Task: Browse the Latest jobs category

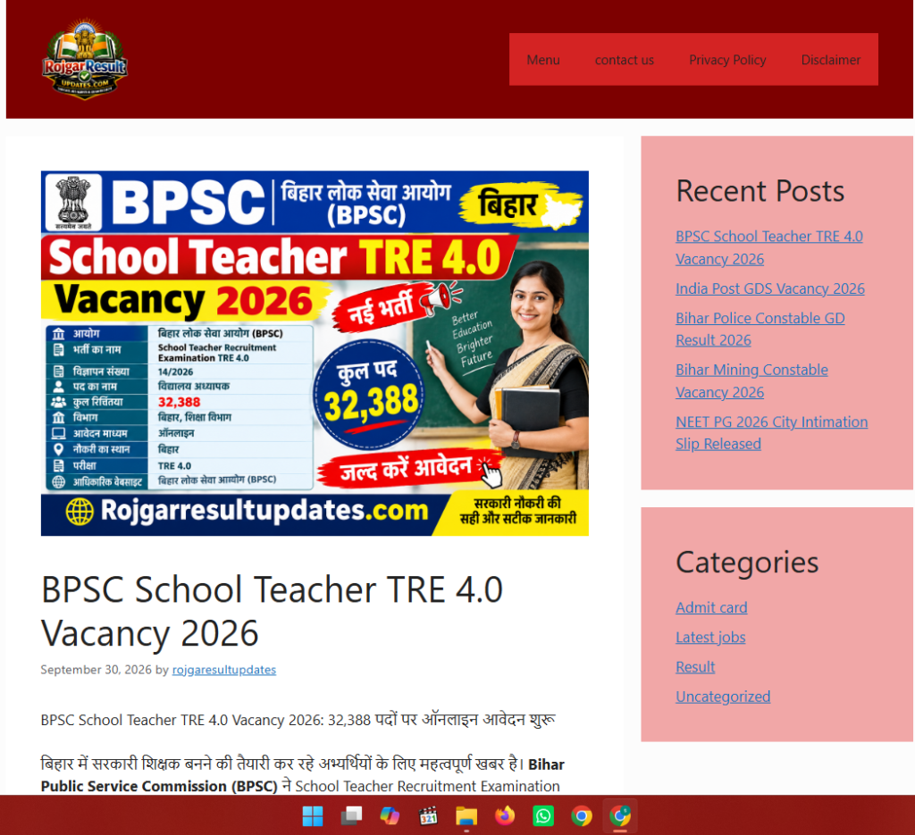Action: [x=710, y=638]
